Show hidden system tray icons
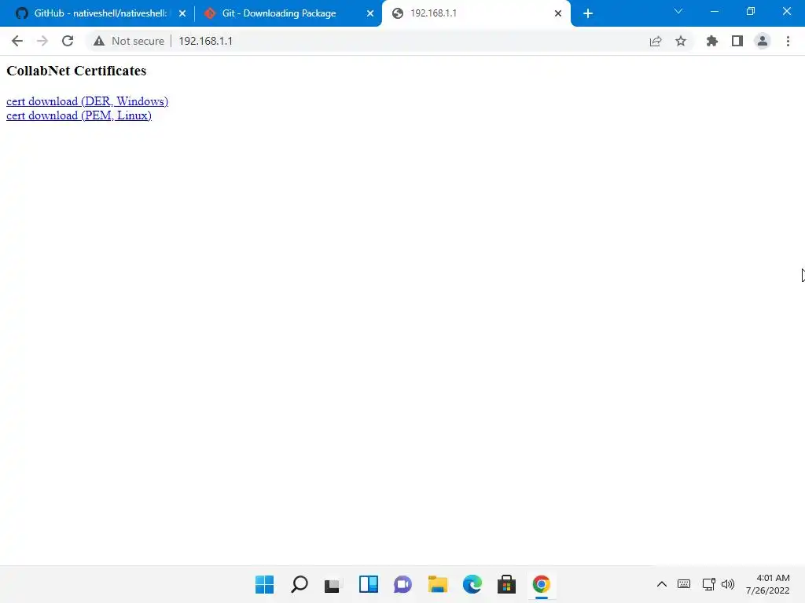 (x=662, y=584)
